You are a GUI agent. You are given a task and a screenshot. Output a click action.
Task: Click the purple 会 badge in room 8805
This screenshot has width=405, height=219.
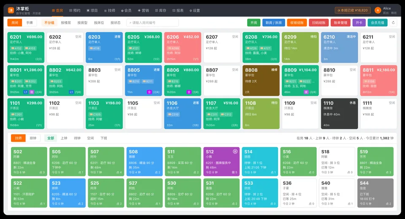click(x=149, y=92)
